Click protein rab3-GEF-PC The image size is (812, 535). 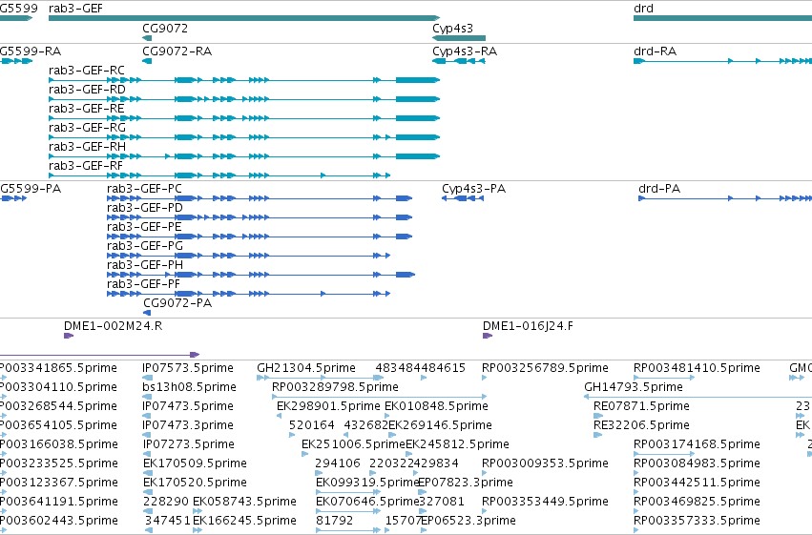[x=260, y=198]
